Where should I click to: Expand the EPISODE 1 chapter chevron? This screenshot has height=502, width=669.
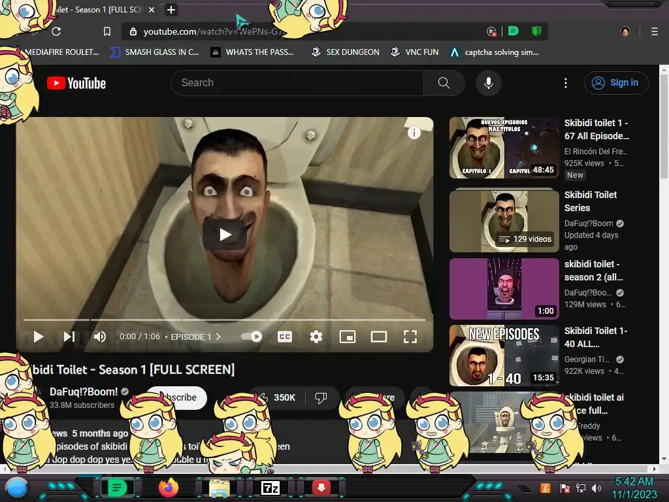click(x=218, y=337)
